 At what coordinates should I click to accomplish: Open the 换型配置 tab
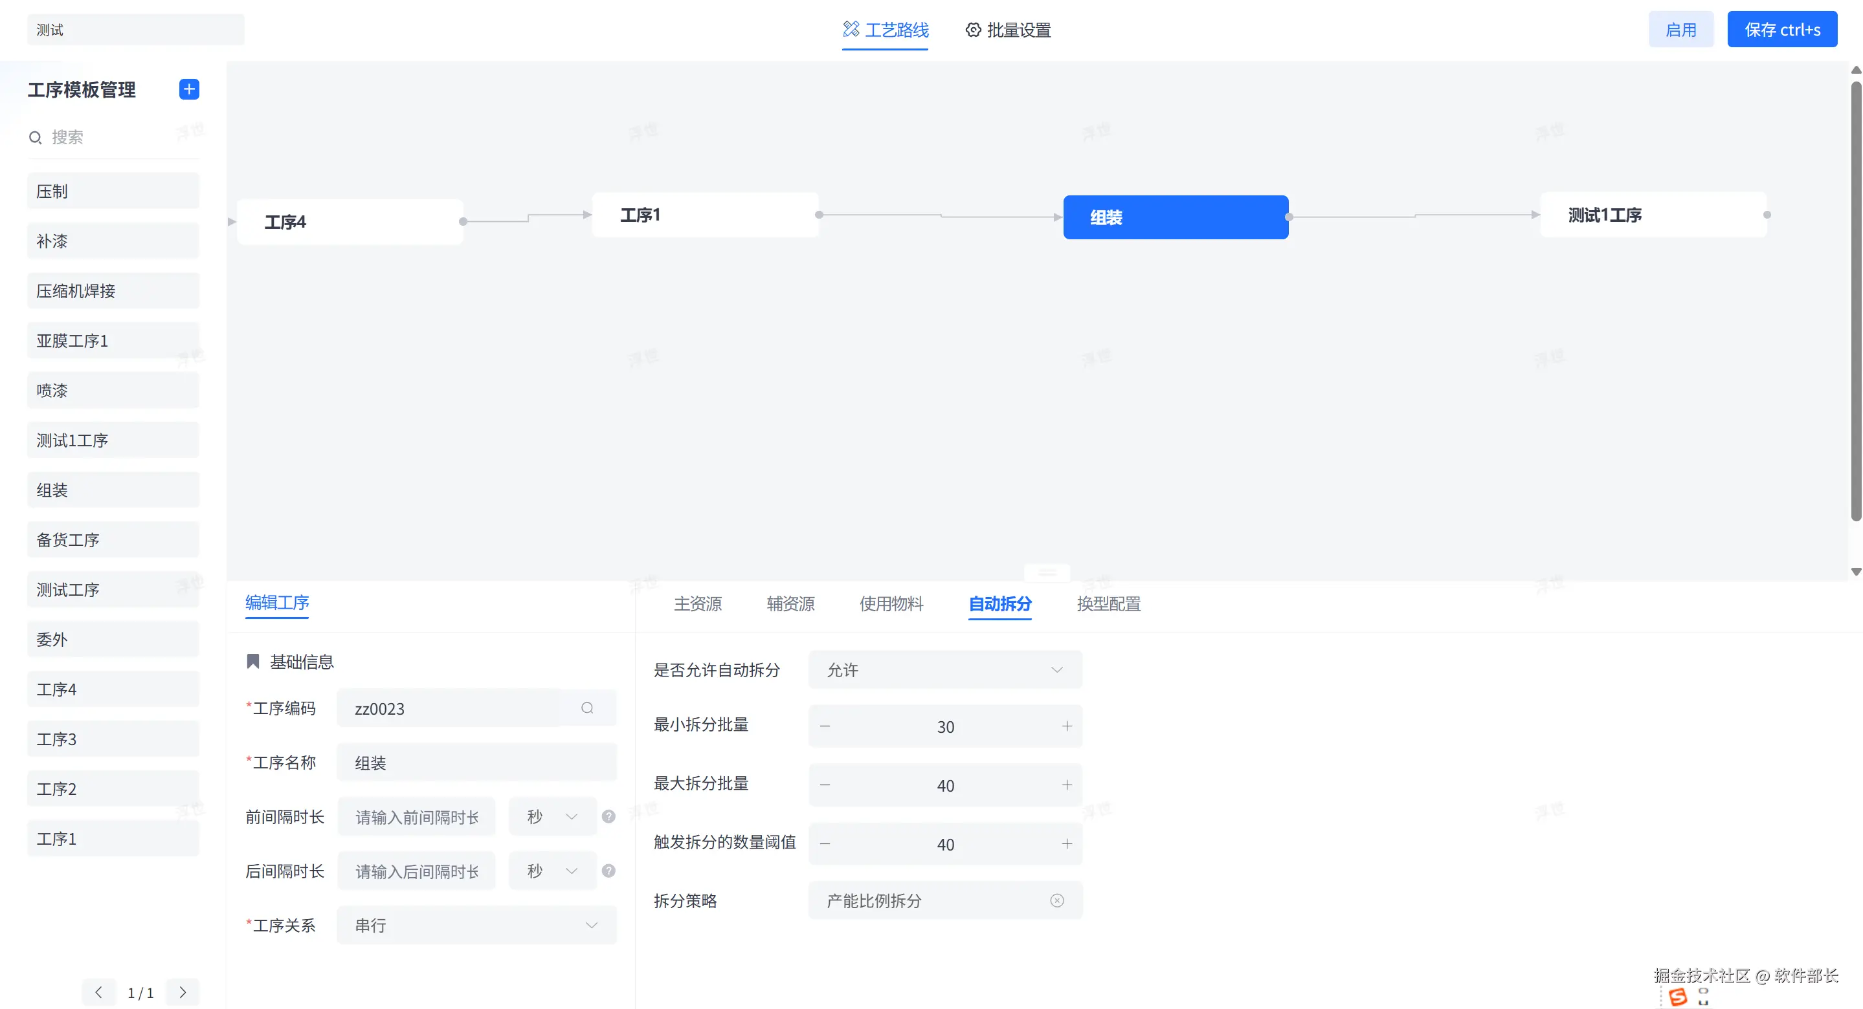click(1108, 603)
